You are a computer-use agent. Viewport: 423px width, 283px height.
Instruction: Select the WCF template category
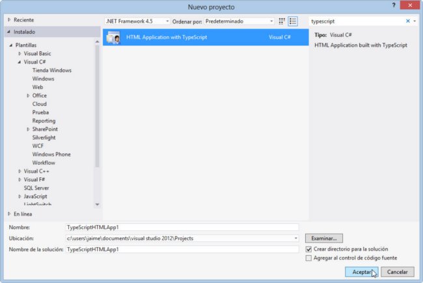[38, 146]
